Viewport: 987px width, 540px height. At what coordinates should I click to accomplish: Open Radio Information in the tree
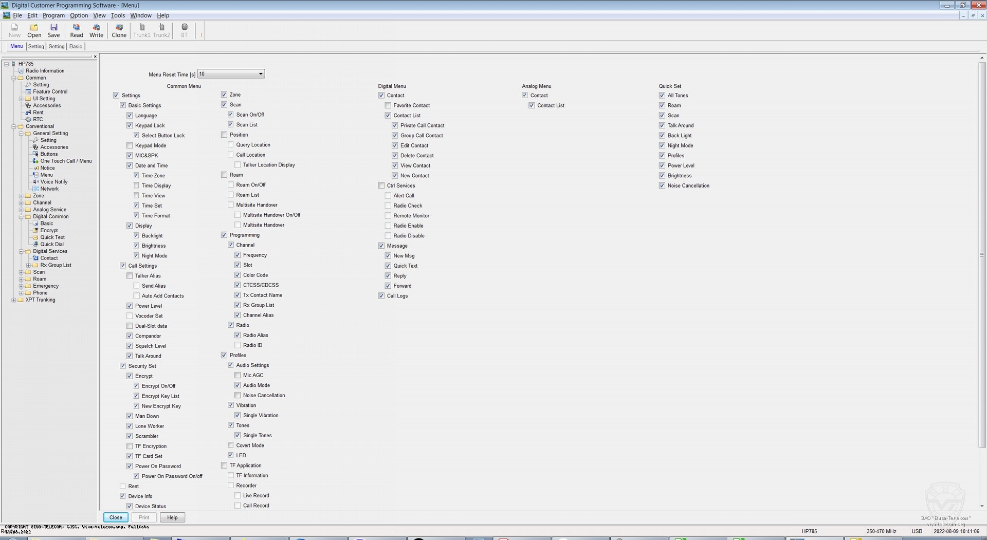(45, 71)
